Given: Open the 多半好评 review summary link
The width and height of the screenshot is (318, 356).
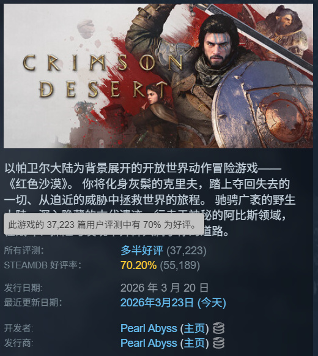Looking at the screenshot, I should click(x=142, y=251).
